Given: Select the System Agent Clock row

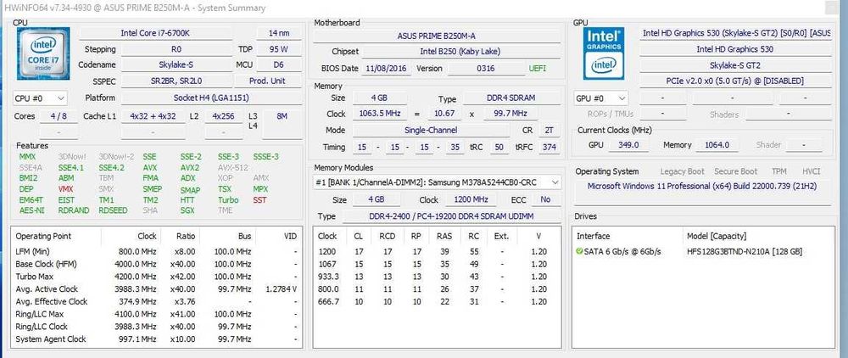Looking at the screenshot, I should pyautogui.click(x=156, y=339).
